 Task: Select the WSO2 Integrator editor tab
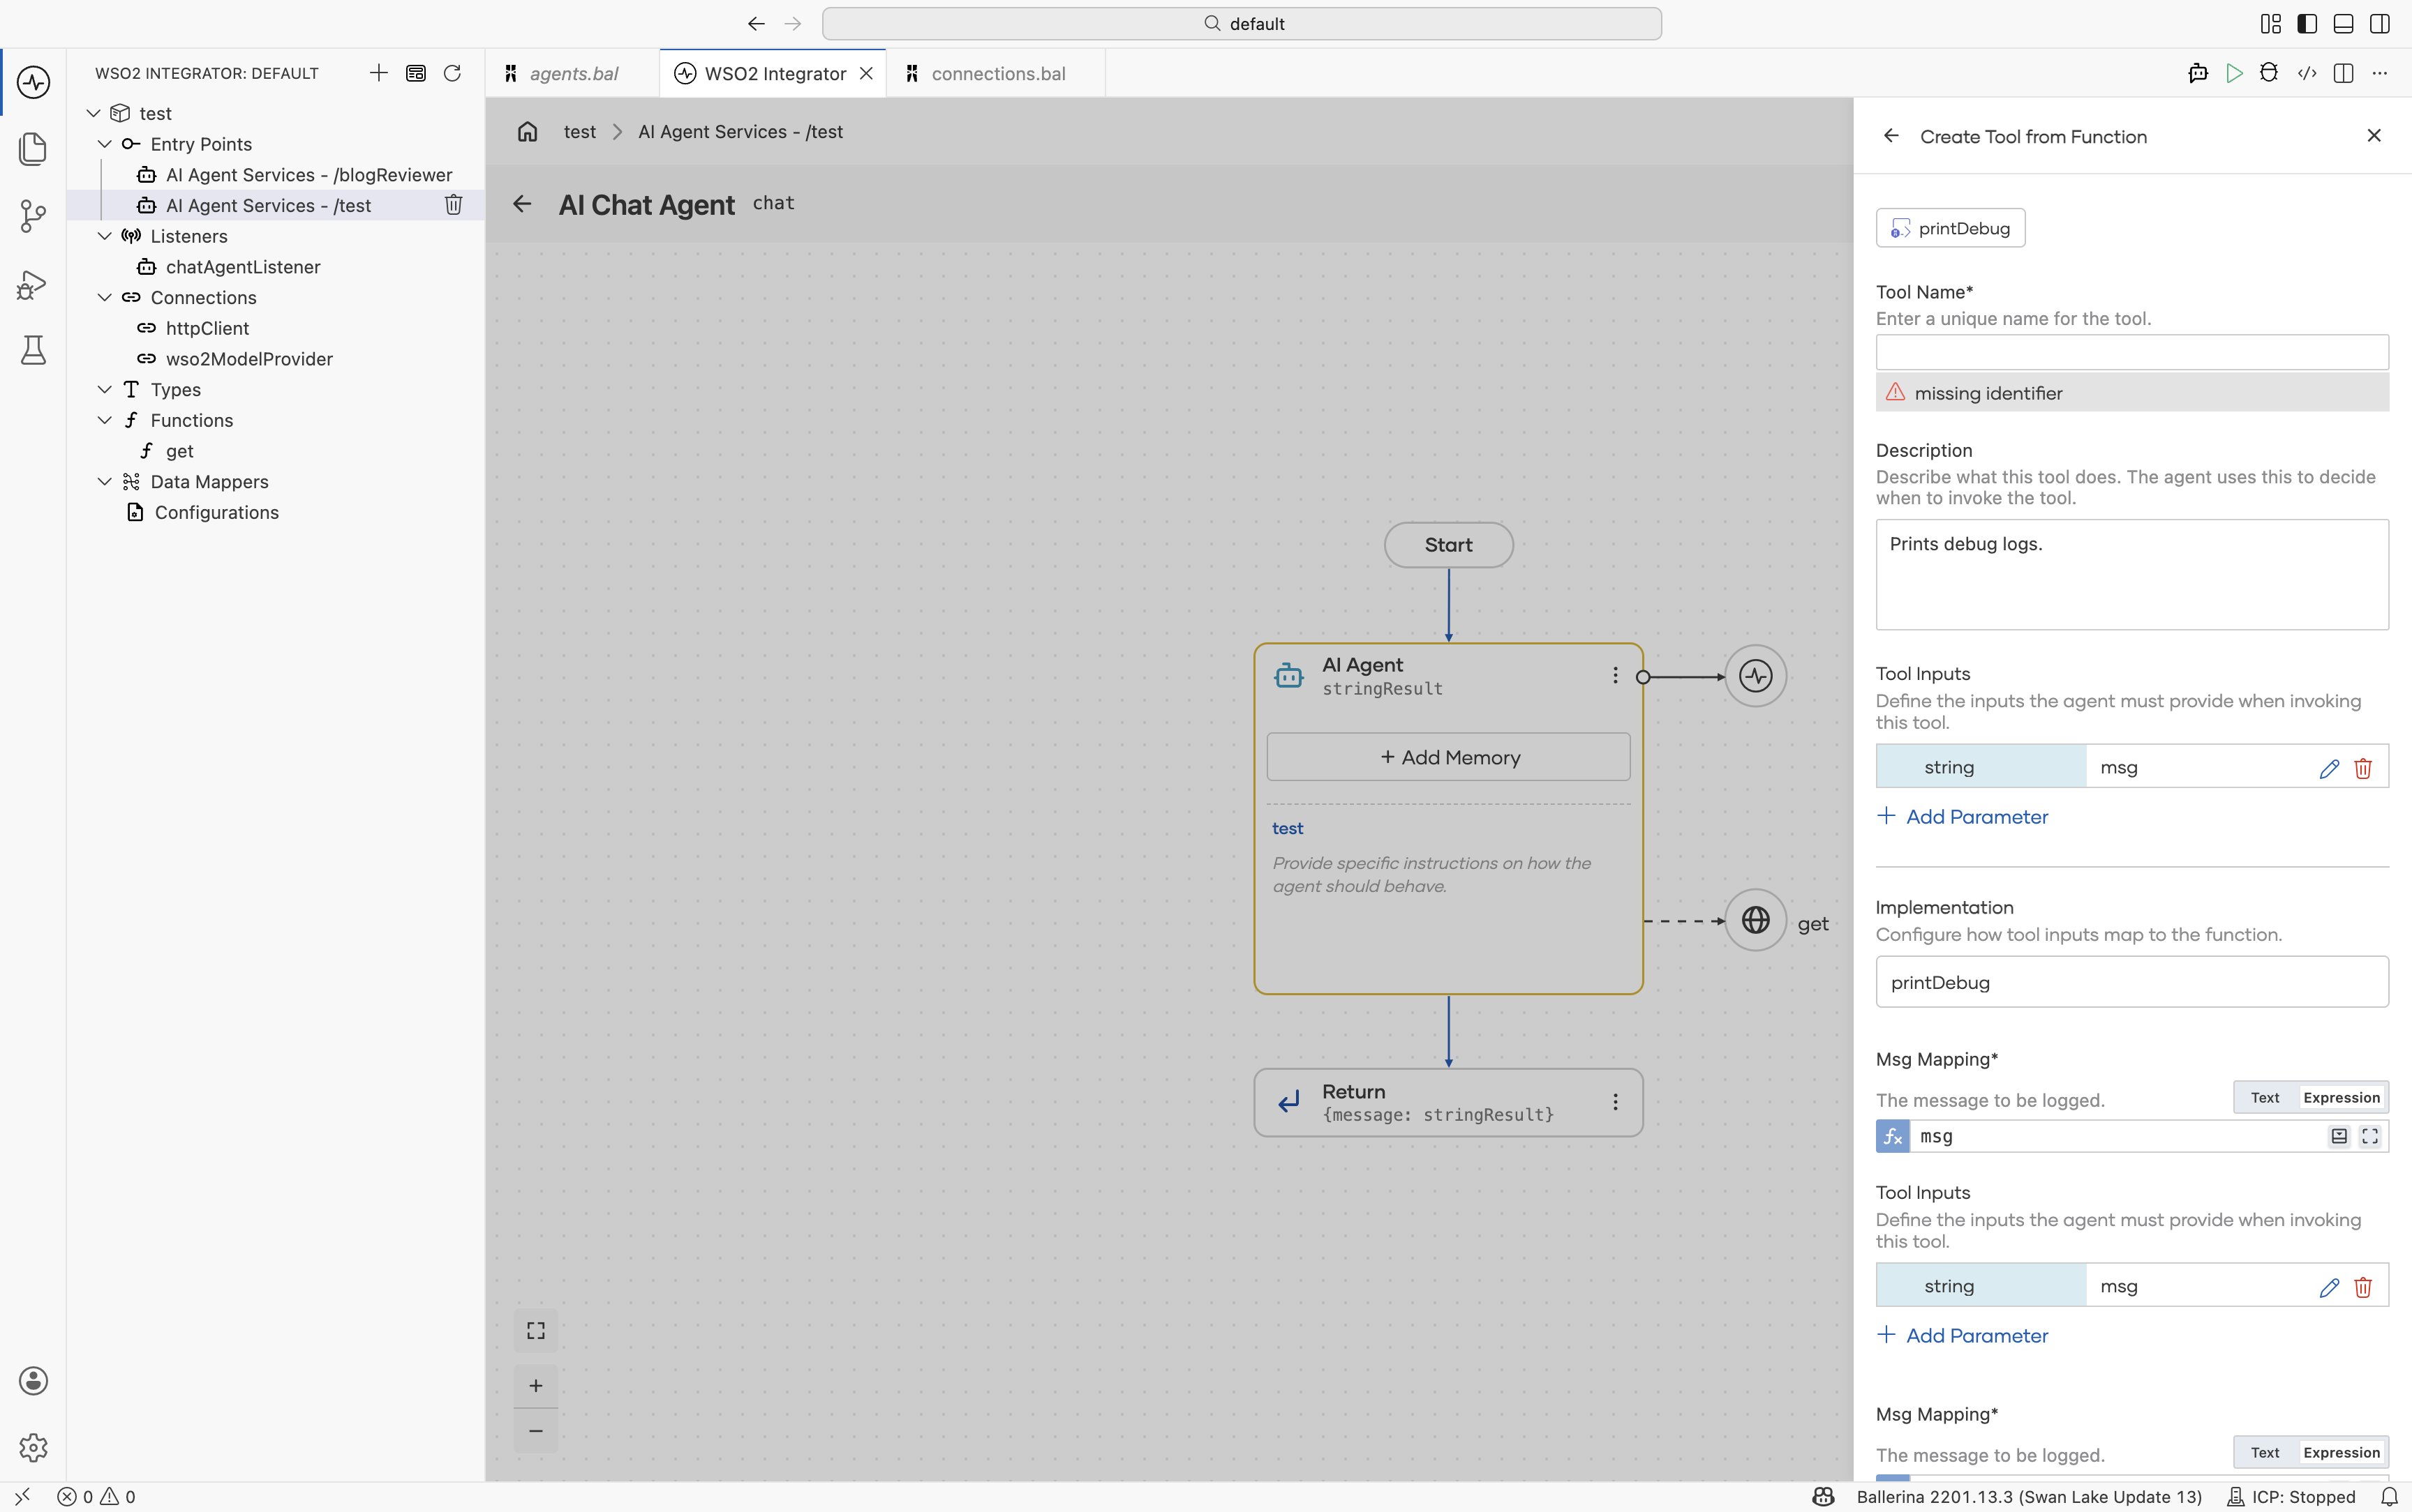tap(773, 73)
